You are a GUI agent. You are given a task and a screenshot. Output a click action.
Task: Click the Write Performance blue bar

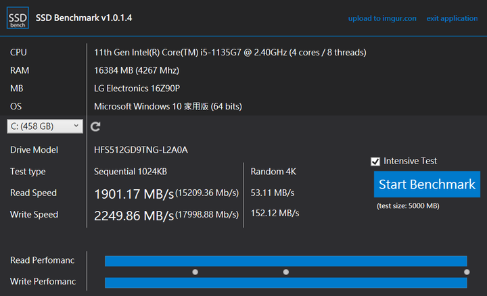pos(285,282)
